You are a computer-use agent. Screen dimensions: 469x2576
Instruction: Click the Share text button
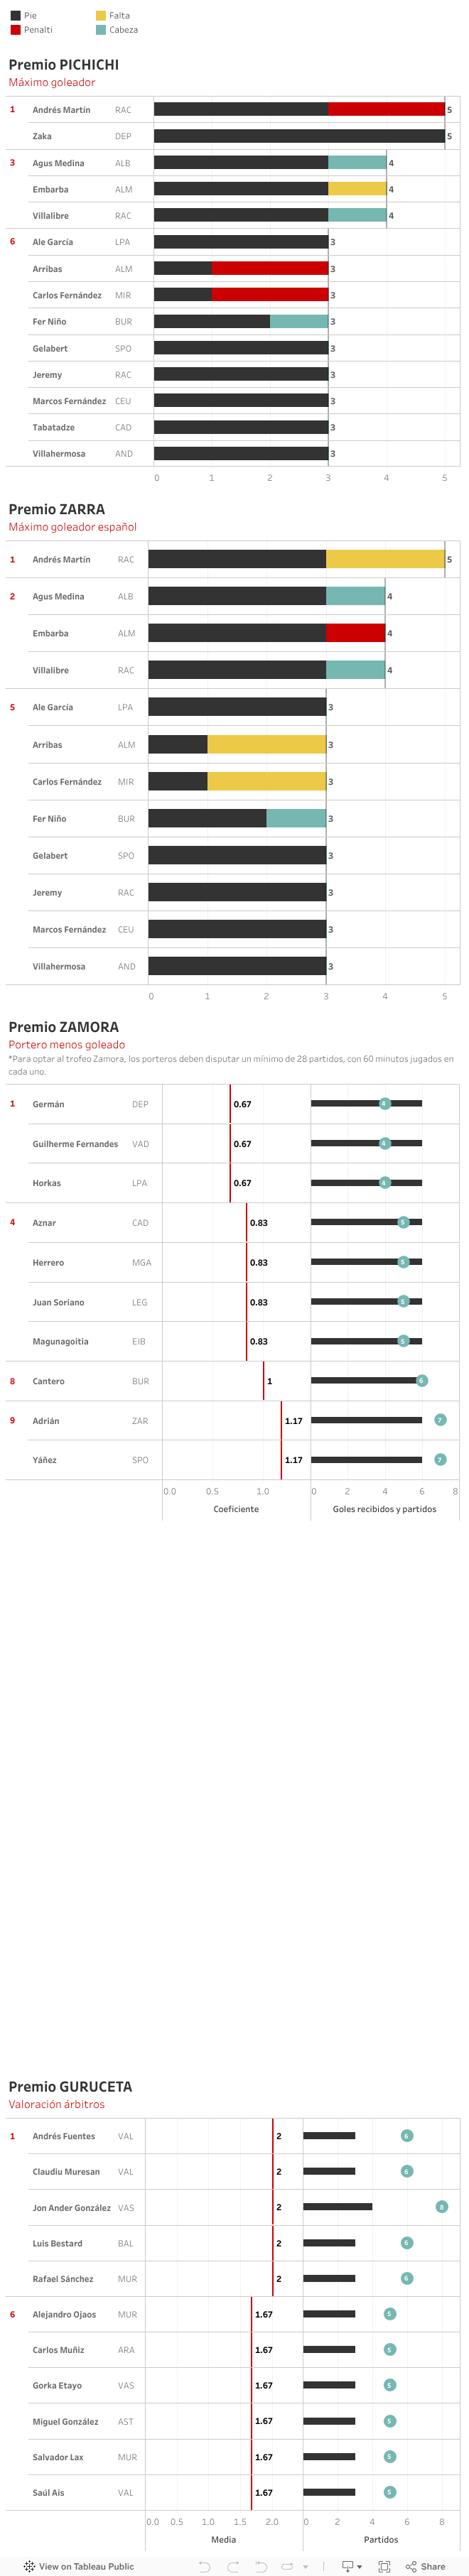(433, 2566)
